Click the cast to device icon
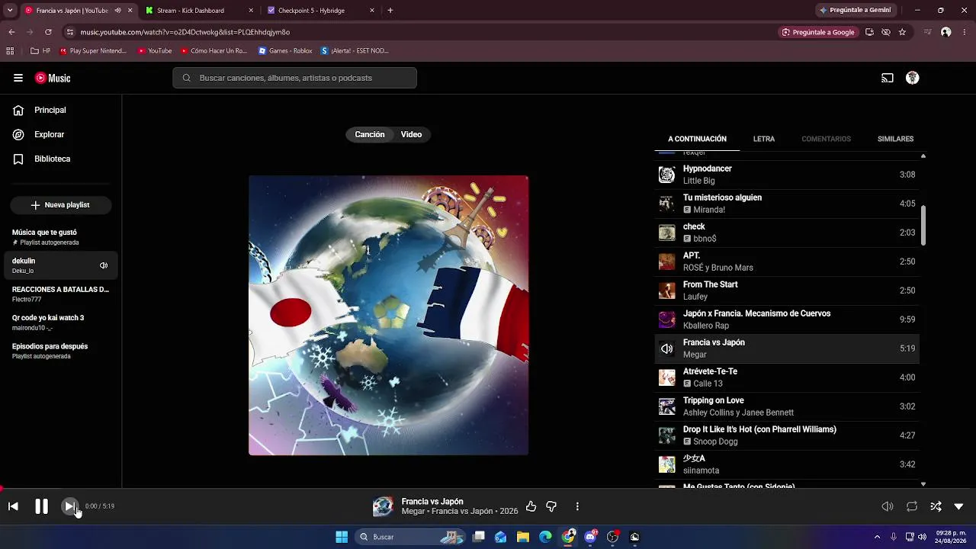This screenshot has width=976, height=549. coord(888,78)
